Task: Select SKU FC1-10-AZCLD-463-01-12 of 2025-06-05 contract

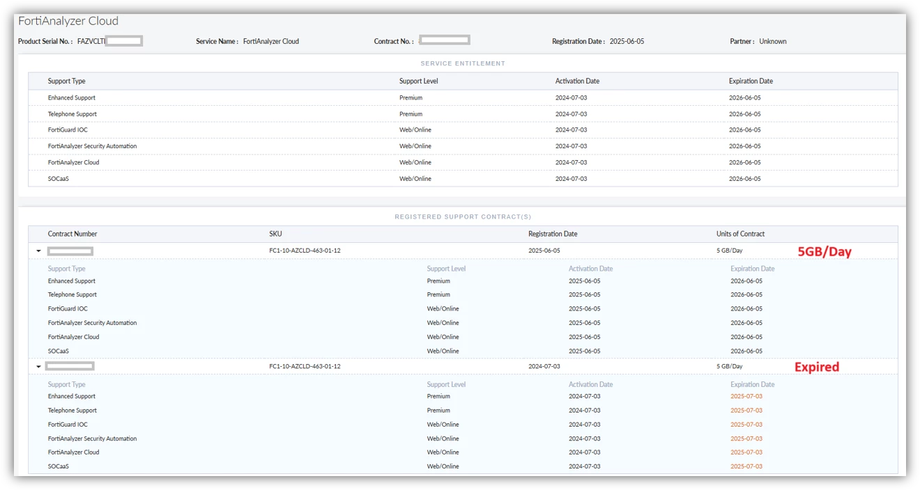Action: click(x=305, y=251)
